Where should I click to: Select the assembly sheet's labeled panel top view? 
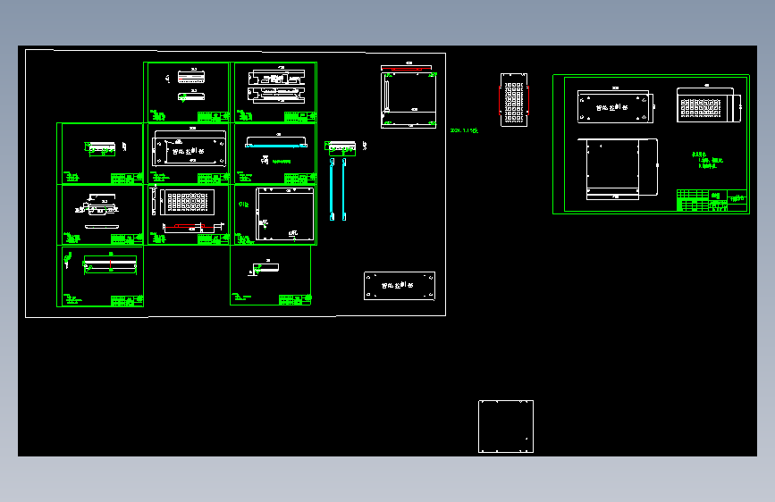(x=616, y=106)
